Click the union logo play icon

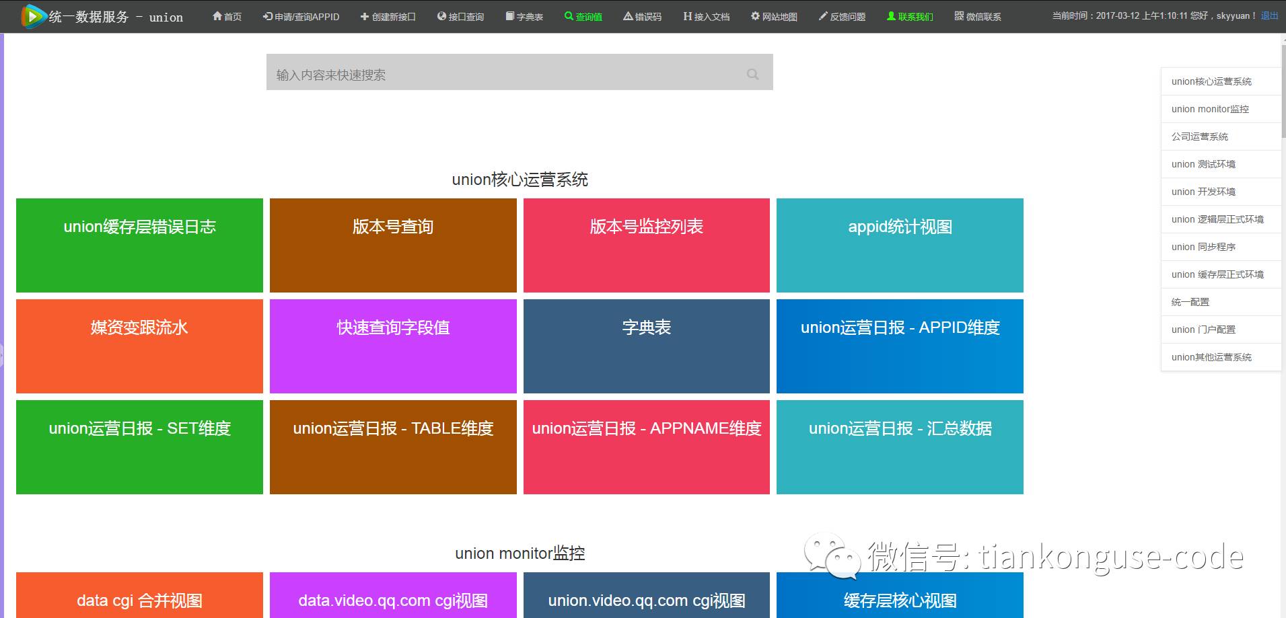[x=34, y=16]
